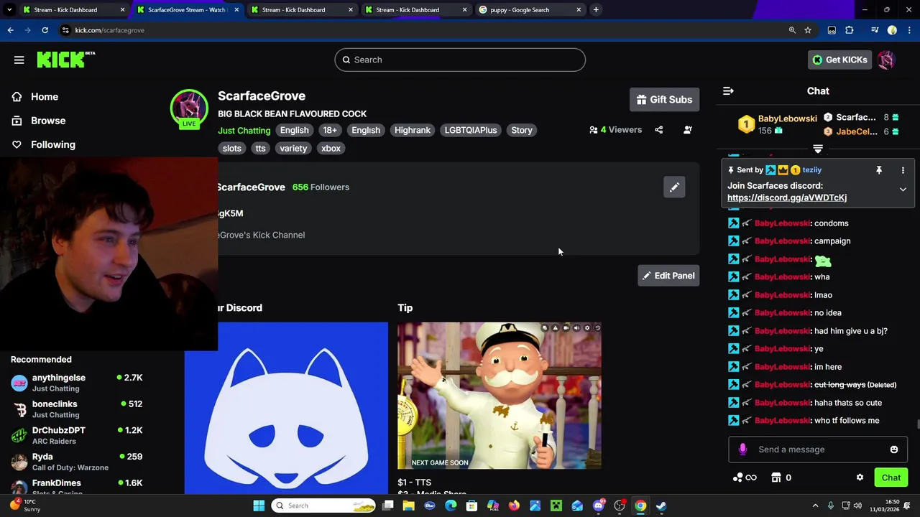This screenshot has width=920, height=517.
Task: Select the variety tag
Action: pyautogui.click(x=293, y=148)
